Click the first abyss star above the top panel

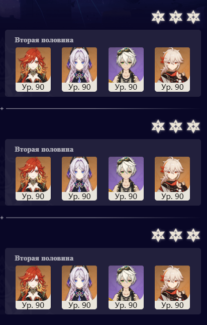(158, 17)
